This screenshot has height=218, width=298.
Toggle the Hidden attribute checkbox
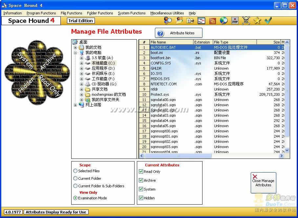(x=141, y=198)
